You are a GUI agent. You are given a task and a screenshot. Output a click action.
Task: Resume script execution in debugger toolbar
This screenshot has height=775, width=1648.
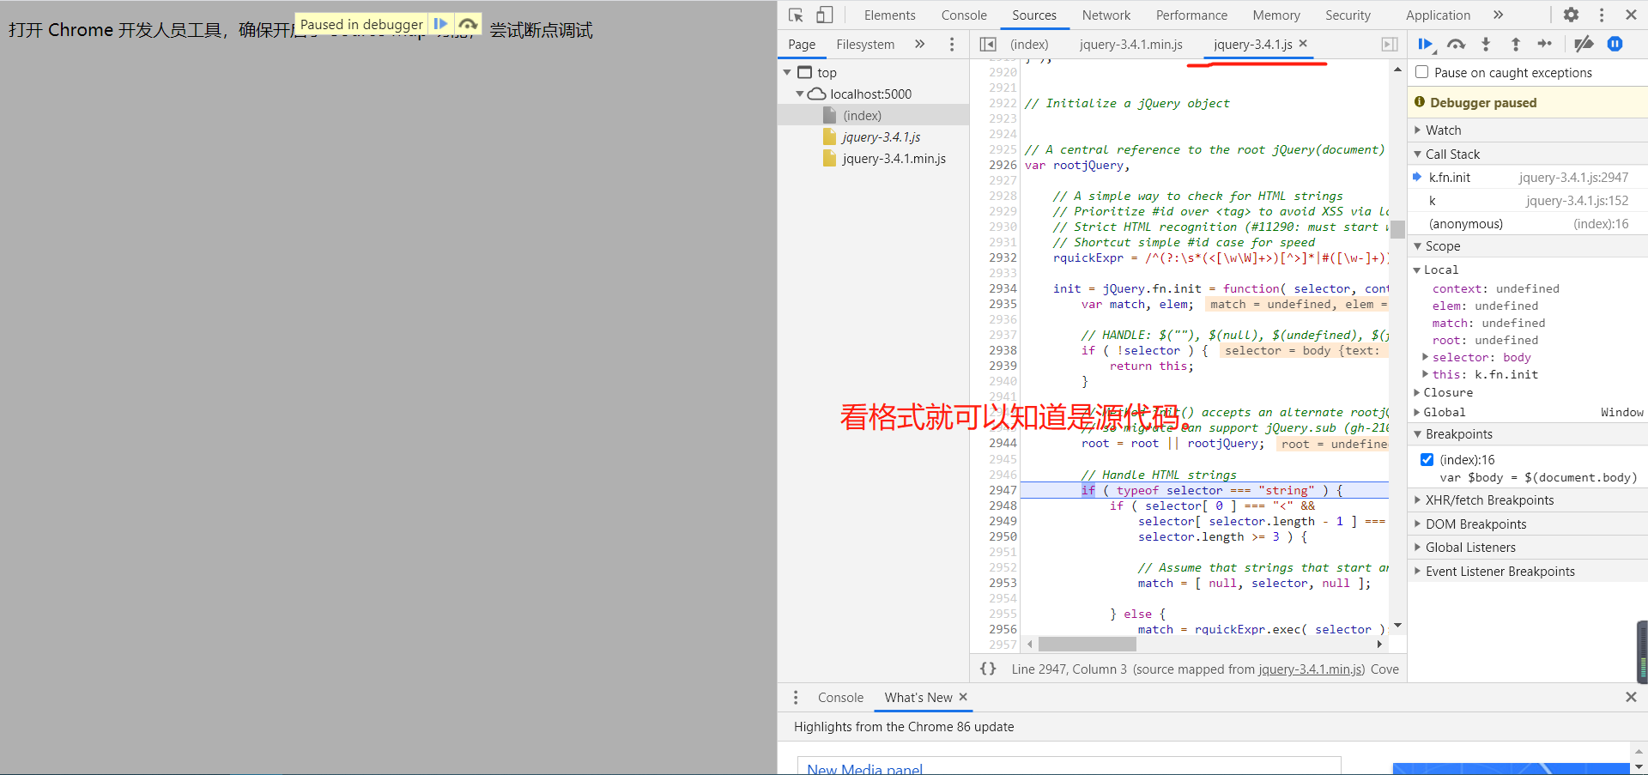click(x=1426, y=45)
